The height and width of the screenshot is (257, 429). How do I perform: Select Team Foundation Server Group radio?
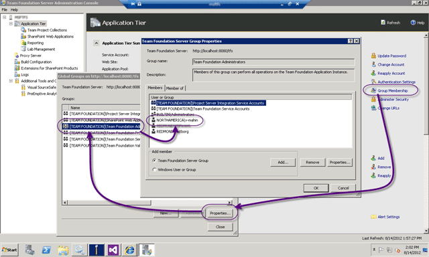(154, 161)
